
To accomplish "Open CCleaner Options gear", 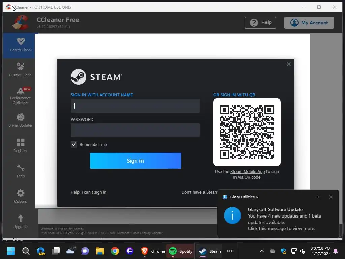I will [20, 196].
